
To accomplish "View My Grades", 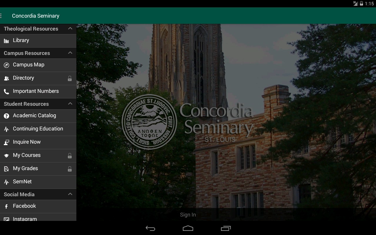I will (x=38, y=169).
